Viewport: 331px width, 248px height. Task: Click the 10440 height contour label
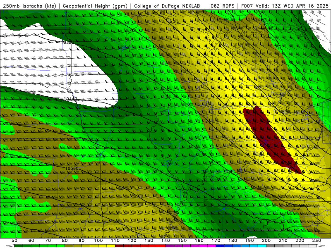click(70, 99)
